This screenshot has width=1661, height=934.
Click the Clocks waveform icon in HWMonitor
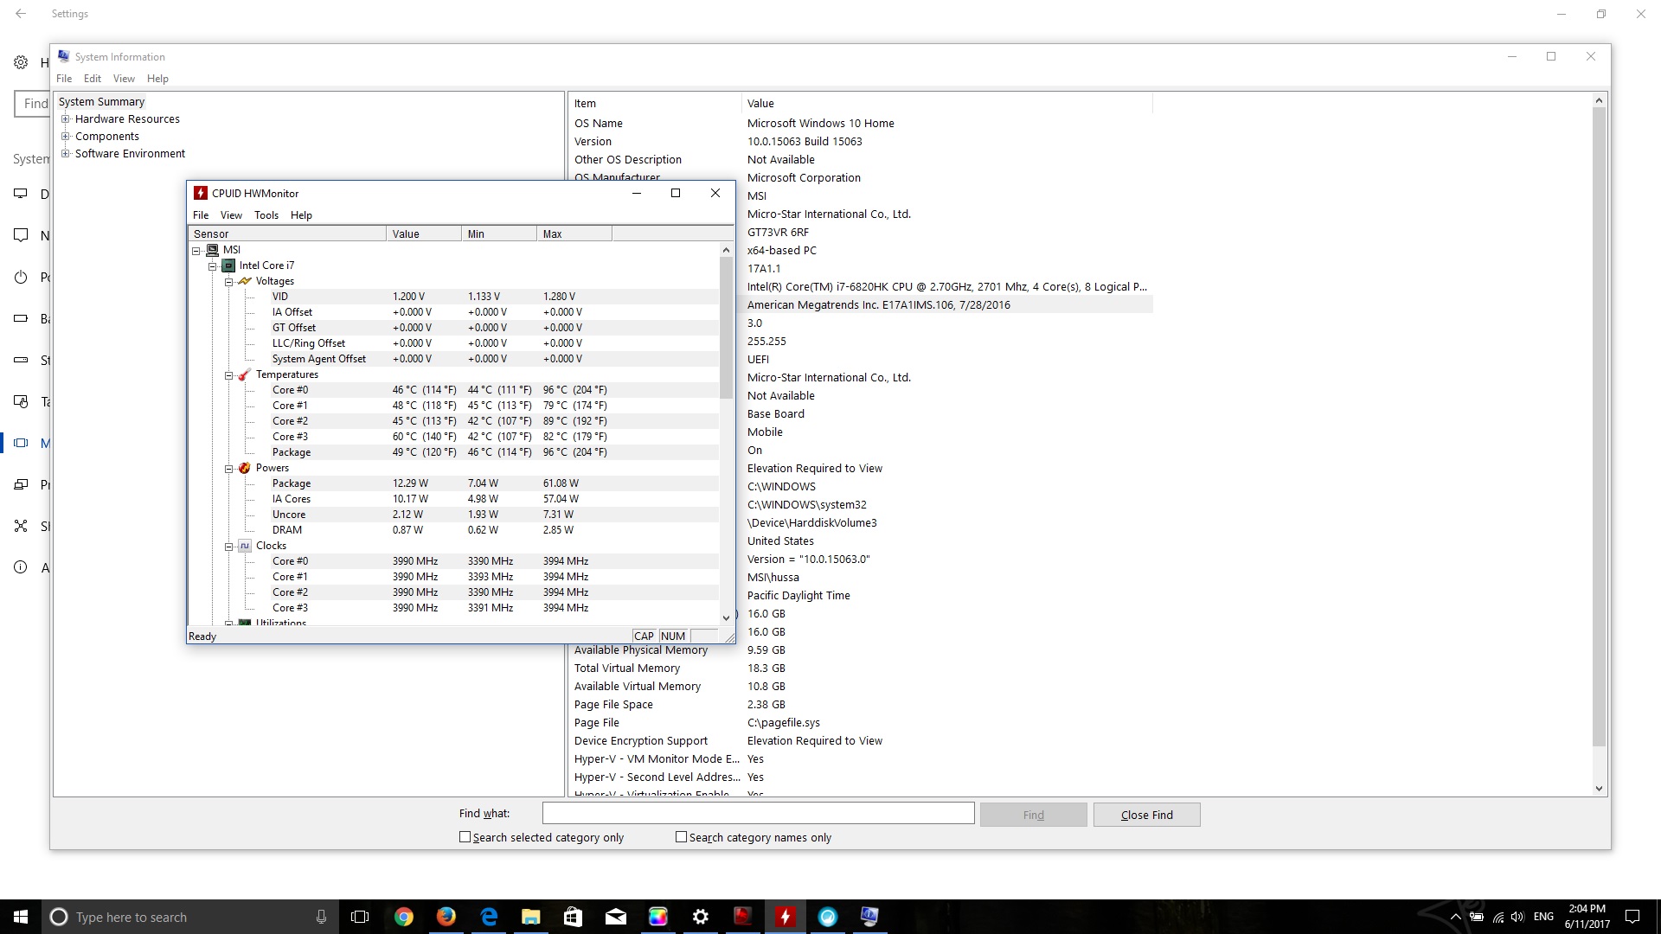245,546
